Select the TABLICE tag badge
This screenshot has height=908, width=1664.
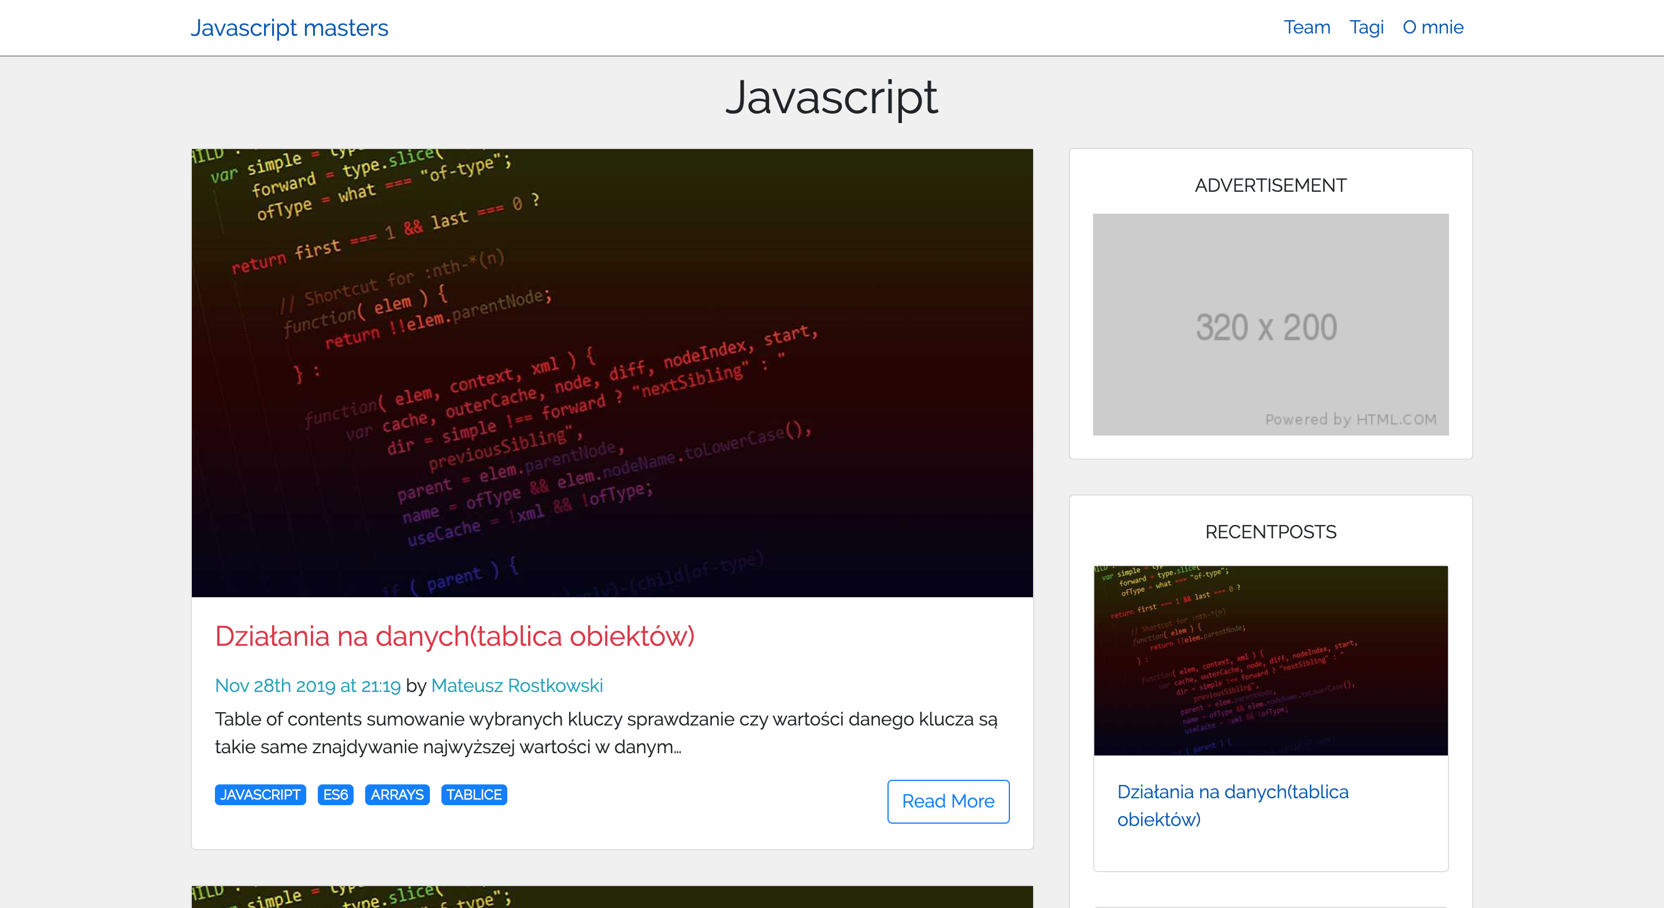click(x=474, y=794)
